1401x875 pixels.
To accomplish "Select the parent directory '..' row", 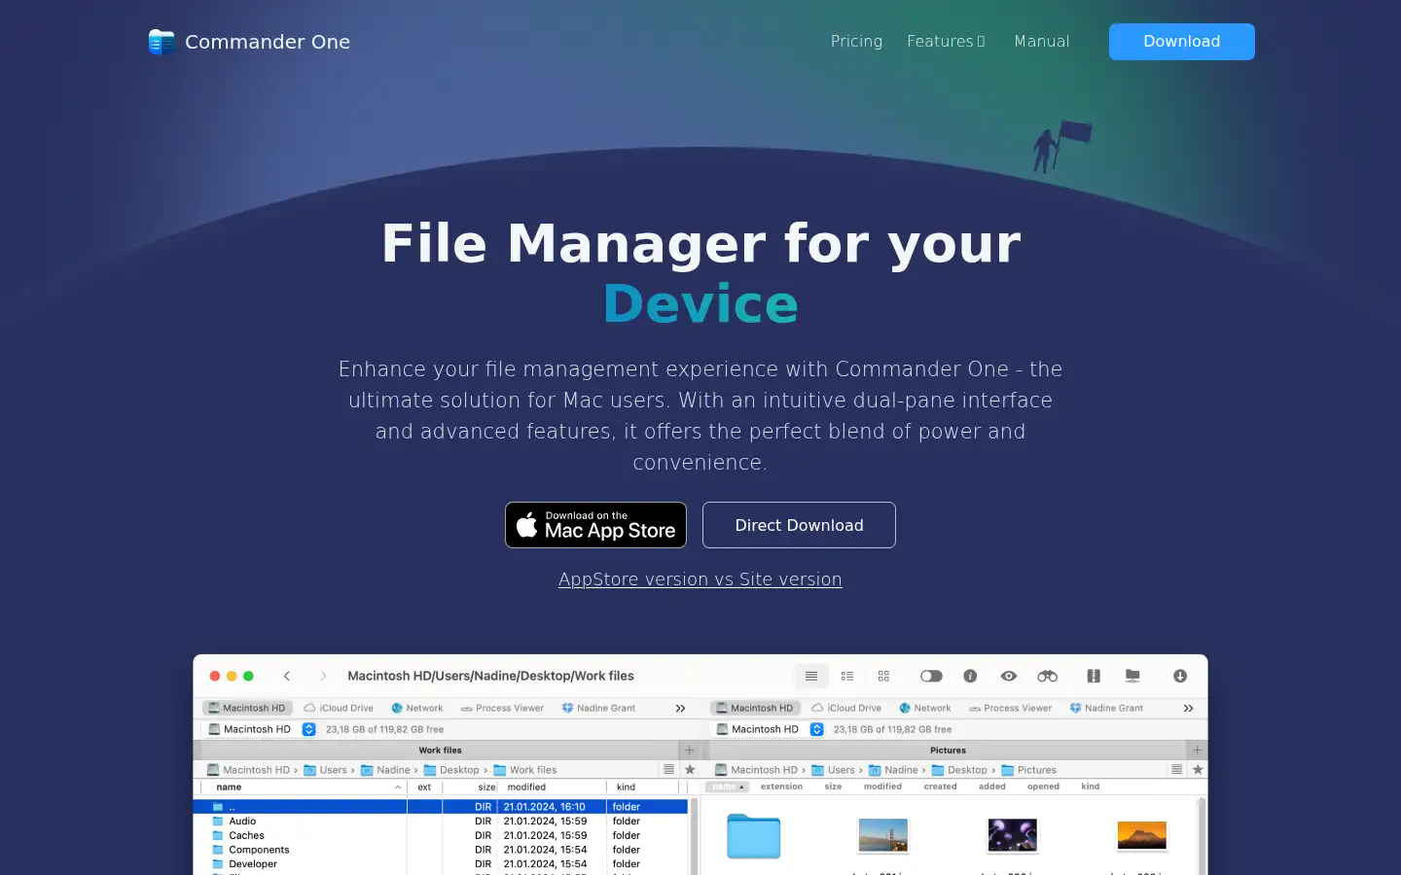I will [441, 807].
